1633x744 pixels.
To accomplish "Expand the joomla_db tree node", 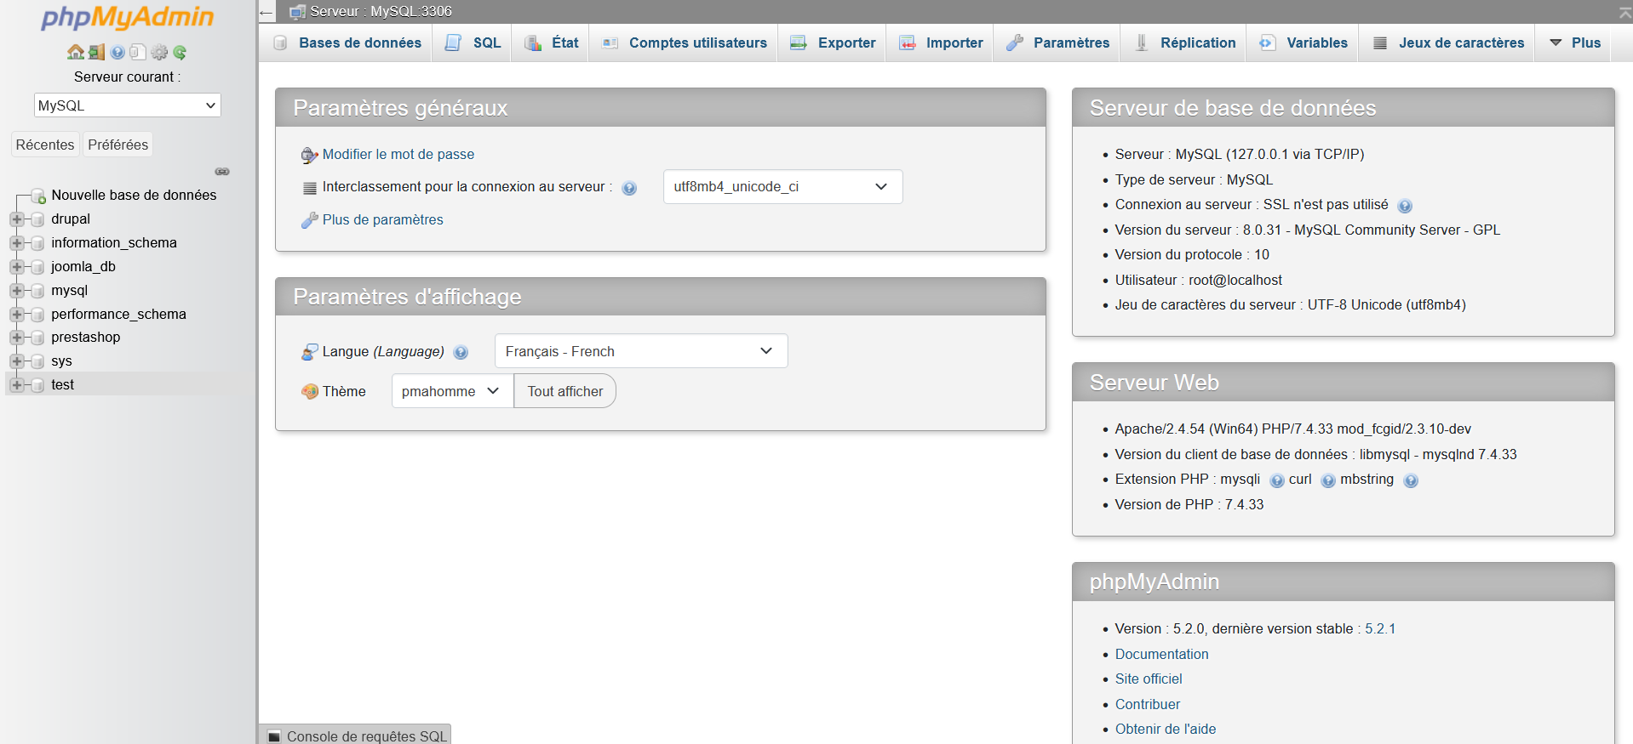I will [16, 267].
